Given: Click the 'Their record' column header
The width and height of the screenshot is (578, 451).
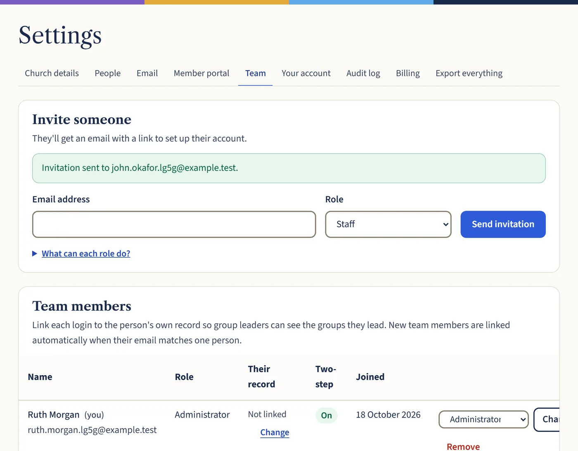Looking at the screenshot, I should (x=261, y=377).
